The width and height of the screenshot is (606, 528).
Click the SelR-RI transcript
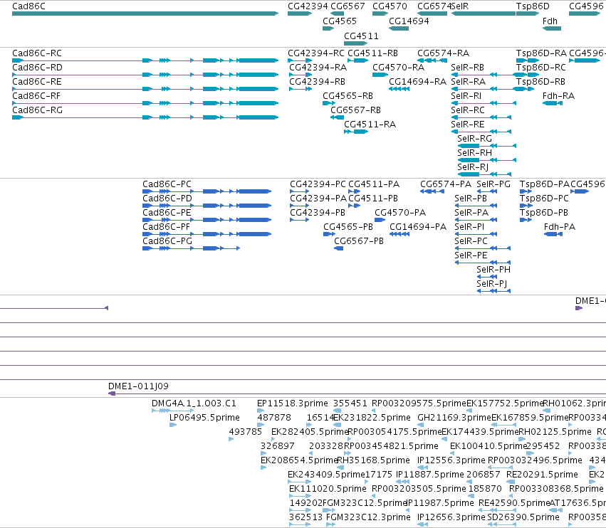pyautogui.click(x=483, y=103)
